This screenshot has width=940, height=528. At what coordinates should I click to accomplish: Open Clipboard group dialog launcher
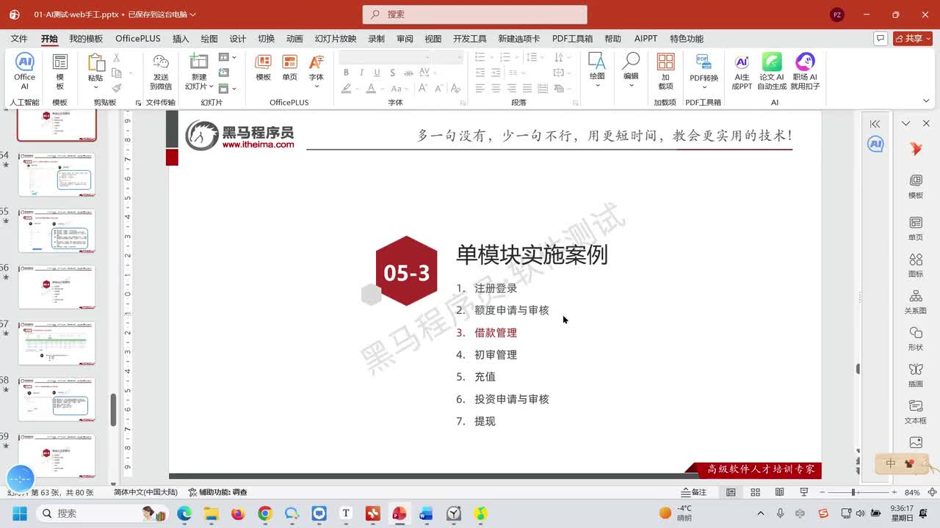point(138,103)
